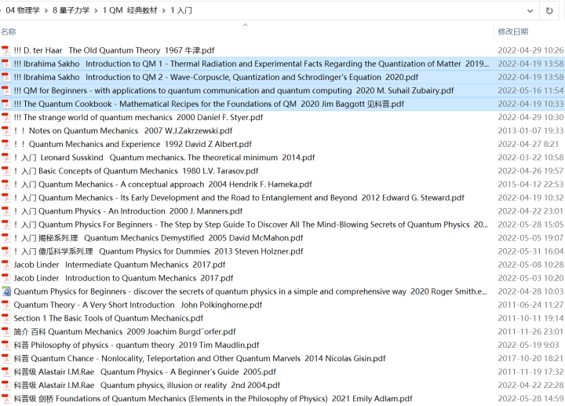Click PDF icon of 'Quantum Physics for Dummies'
This screenshot has height=406, width=565.
click(5, 251)
